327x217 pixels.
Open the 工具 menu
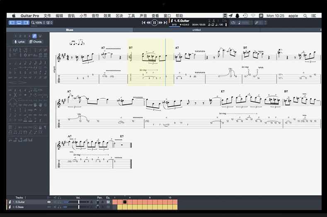click(x=131, y=16)
